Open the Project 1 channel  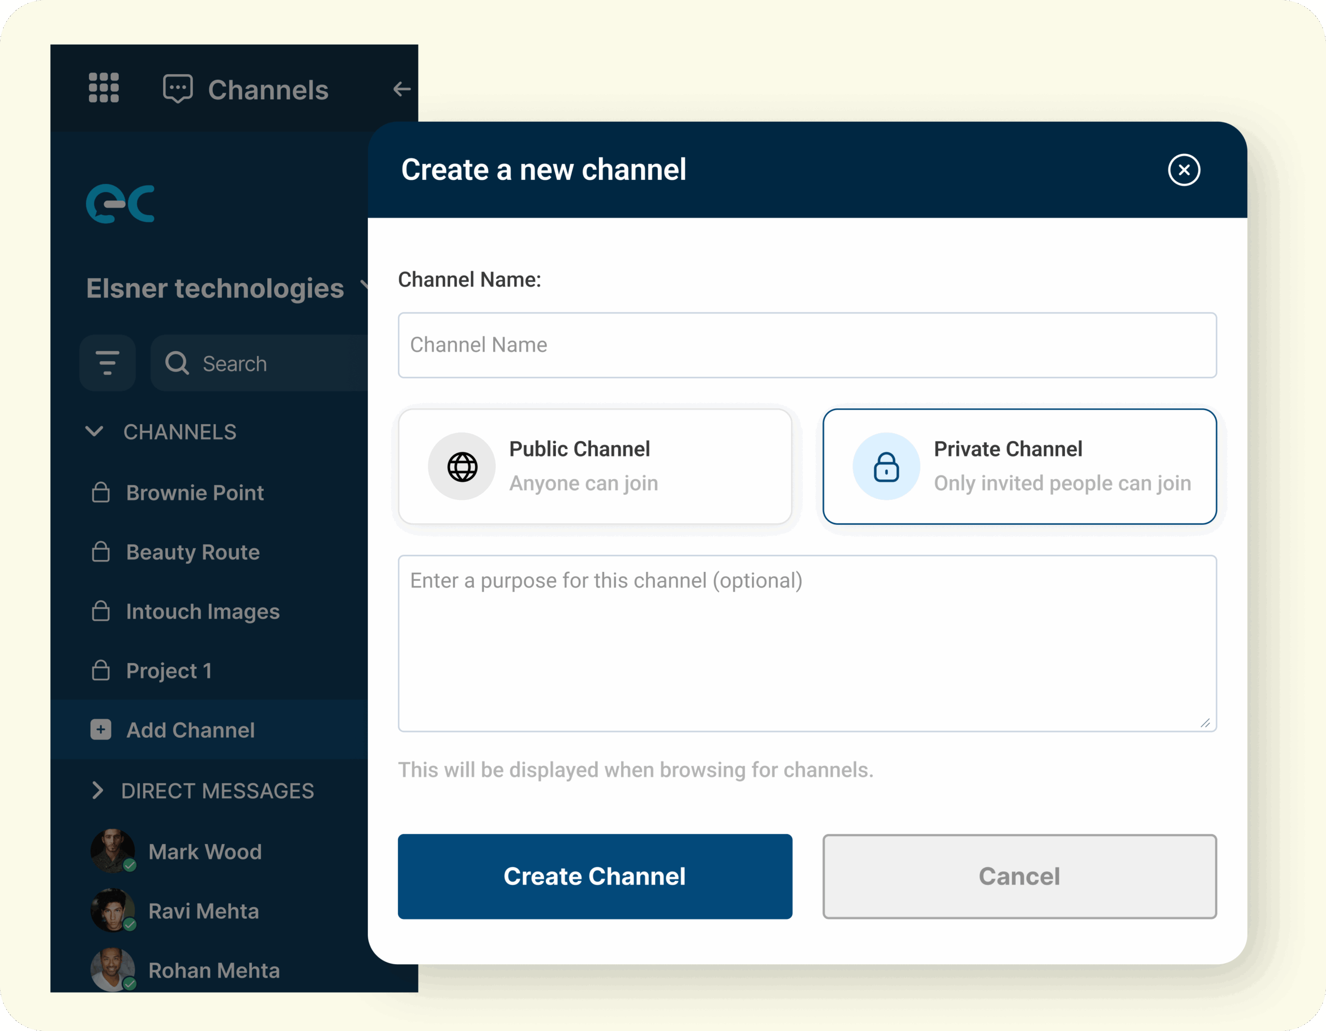pos(169,670)
